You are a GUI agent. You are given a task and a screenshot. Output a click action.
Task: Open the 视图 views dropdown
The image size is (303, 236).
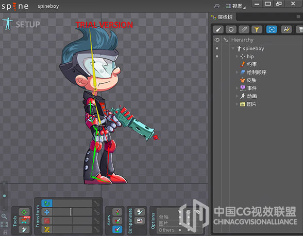pos(235,6)
